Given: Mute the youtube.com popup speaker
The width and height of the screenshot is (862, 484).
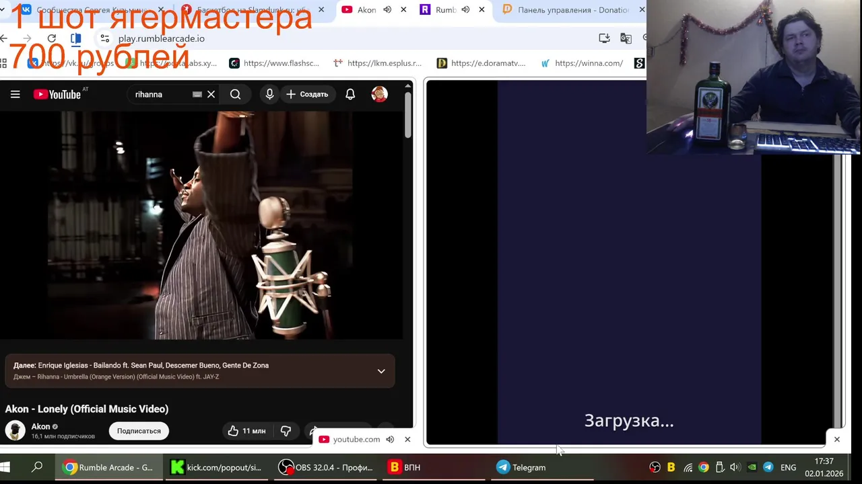Looking at the screenshot, I should click(390, 440).
